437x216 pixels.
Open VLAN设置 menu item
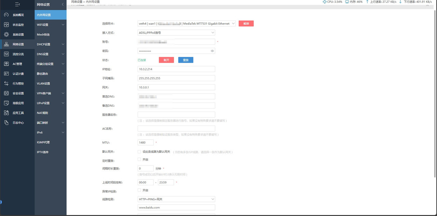[51, 83]
